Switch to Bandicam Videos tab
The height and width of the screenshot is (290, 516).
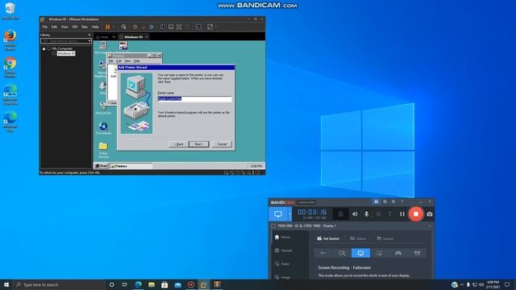(x=358, y=238)
